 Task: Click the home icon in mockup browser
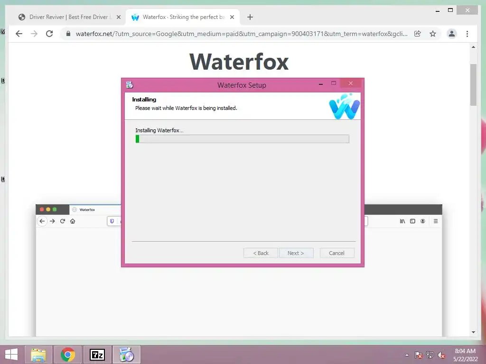(x=73, y=221)
